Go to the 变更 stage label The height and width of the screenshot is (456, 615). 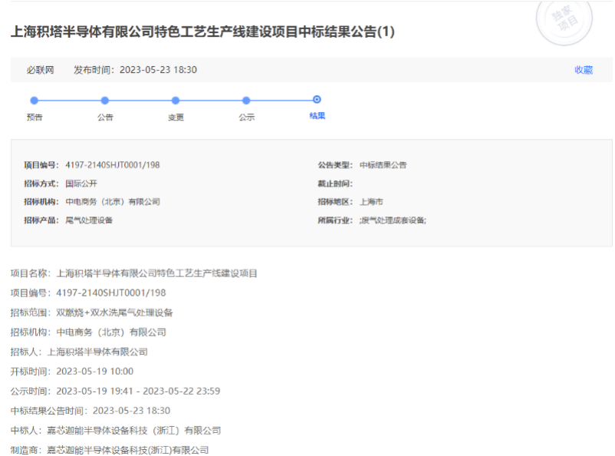176,117
